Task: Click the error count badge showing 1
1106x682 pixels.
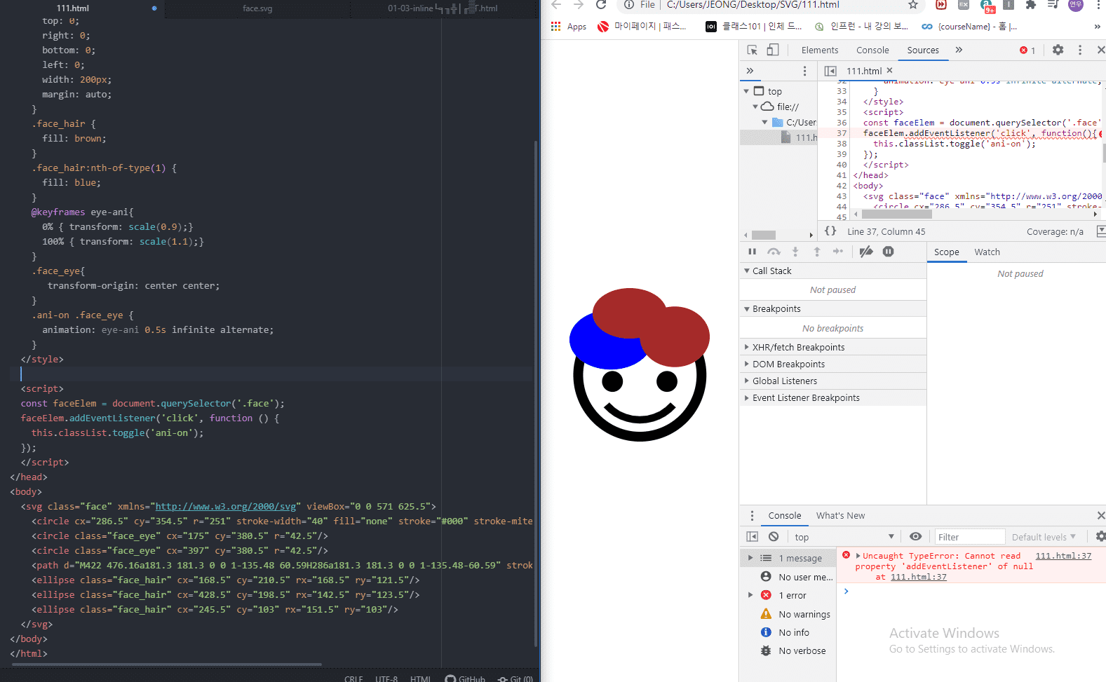Action: pos(1027,50)
